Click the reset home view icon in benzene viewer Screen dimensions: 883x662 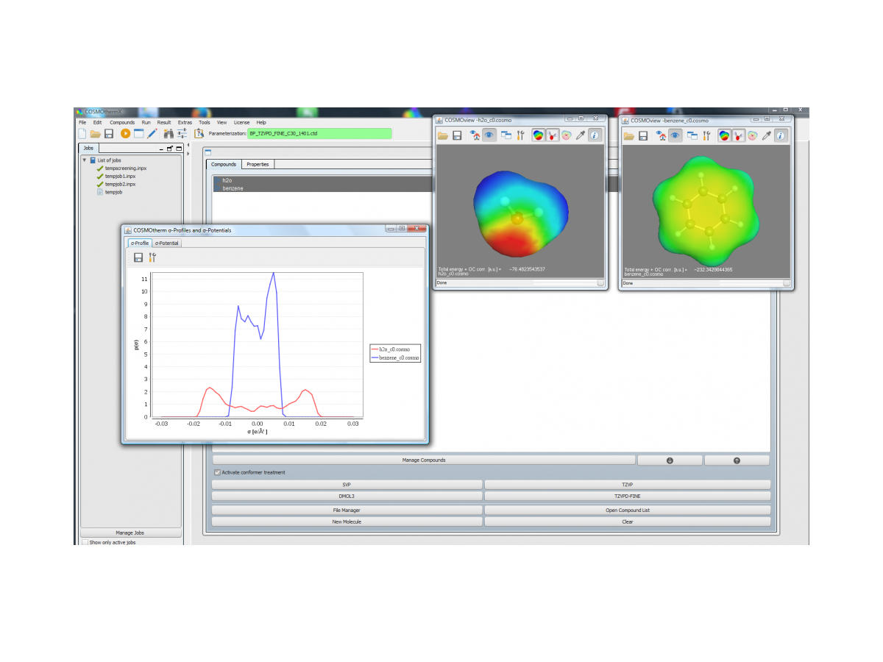click(662, 135)
